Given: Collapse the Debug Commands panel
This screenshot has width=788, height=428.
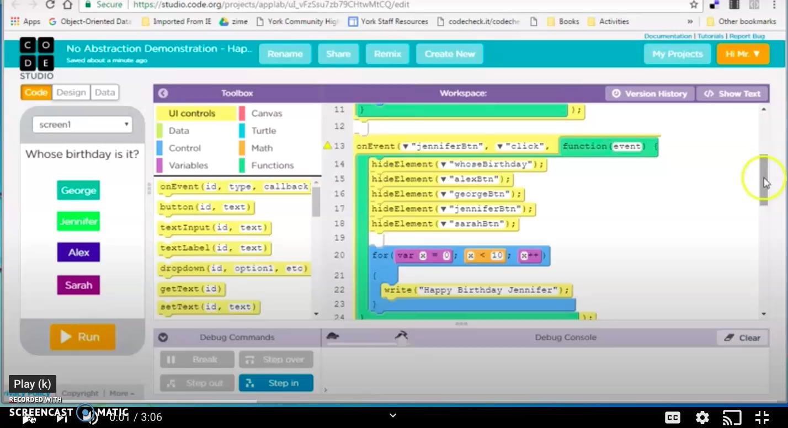Looking at the screenshot, I should 163,338.
